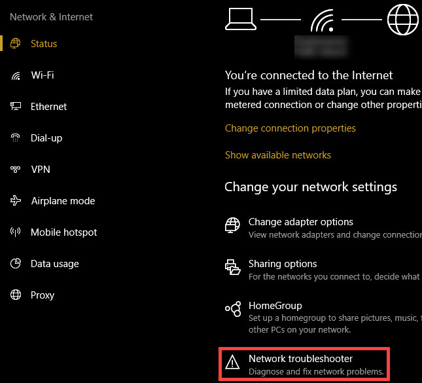
Task: Go to the Mobile hotspot section
Action: click(x=63, y=232)
